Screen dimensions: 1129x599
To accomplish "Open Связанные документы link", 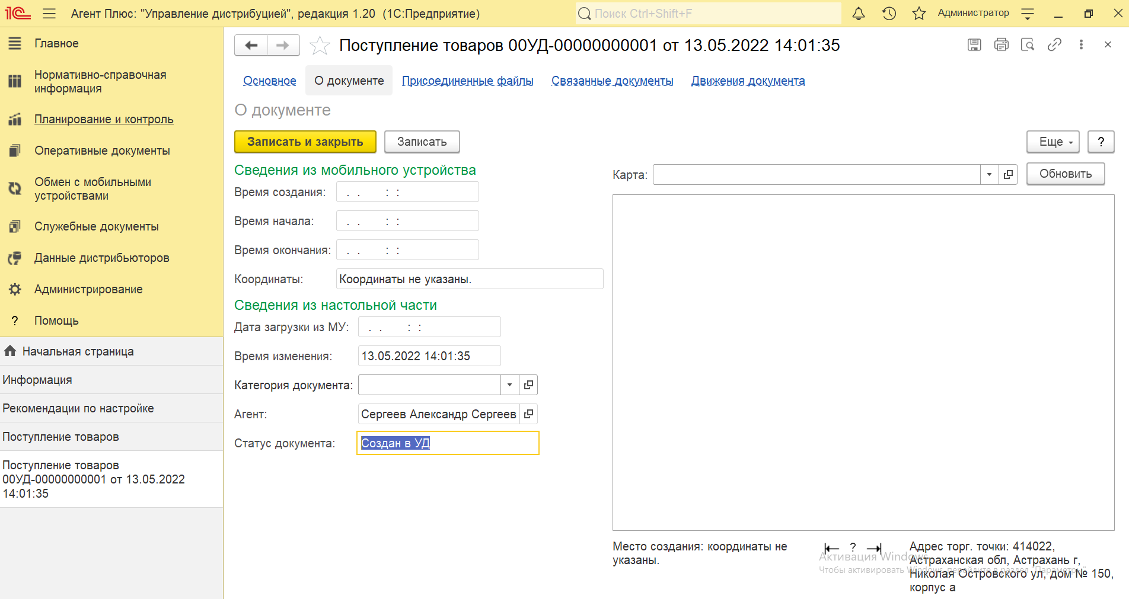I will point(613,81).
